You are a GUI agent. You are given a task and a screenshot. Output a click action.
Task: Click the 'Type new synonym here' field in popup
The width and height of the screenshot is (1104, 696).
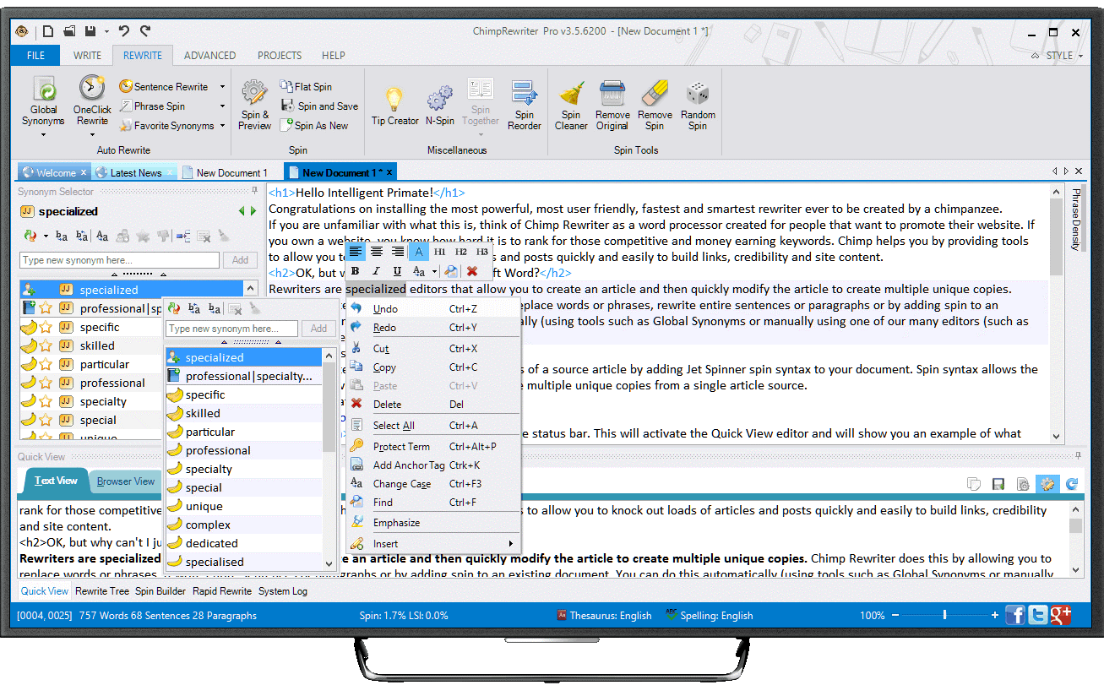[231, 329]
